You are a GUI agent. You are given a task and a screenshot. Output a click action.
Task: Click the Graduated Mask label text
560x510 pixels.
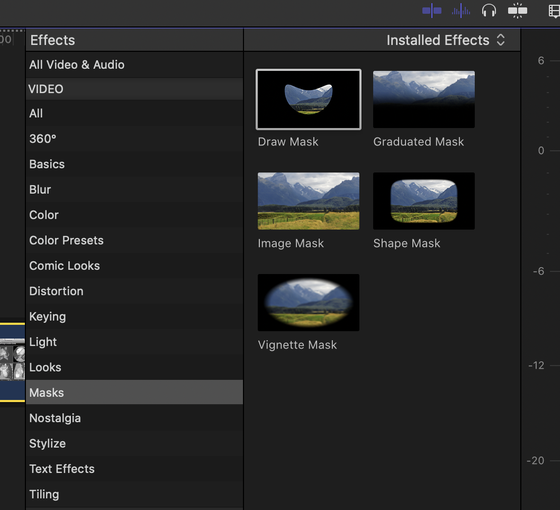tap(419, 142)
